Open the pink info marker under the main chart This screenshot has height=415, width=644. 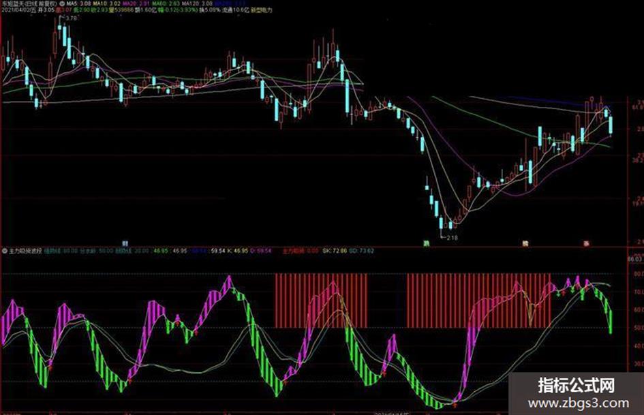[x=587, y=243]
